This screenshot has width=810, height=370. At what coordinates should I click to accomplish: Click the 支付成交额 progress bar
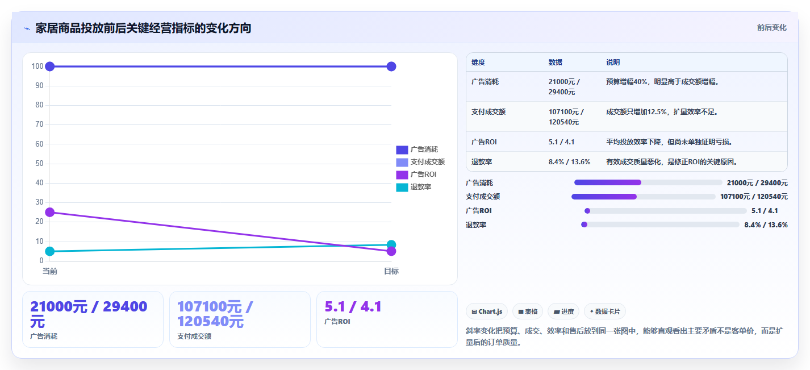(644, 197)
